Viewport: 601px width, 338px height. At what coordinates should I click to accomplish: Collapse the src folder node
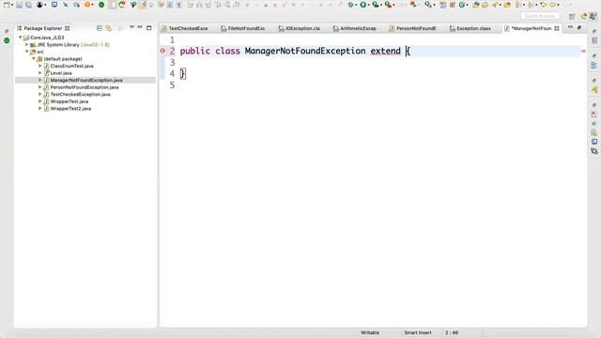click(x=27, y=52)
